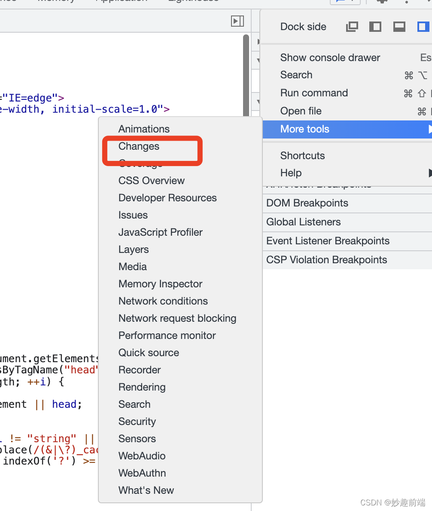
Task: Undock DevTools into separate window
Action: [352, 26]
